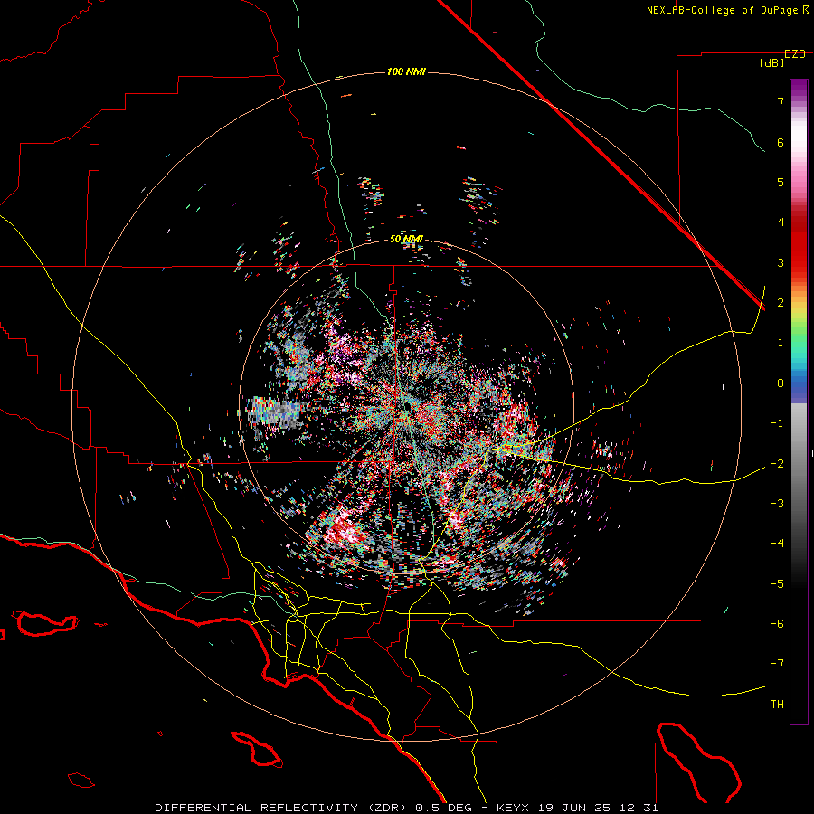Click the "12:31" time stamp

pyautogui.click(x=638, y=808)
